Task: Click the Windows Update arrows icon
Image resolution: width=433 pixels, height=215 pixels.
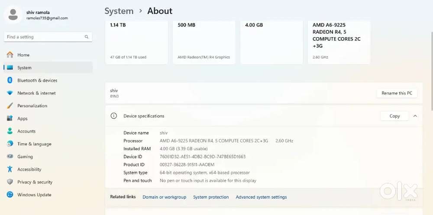Action: 10,195
